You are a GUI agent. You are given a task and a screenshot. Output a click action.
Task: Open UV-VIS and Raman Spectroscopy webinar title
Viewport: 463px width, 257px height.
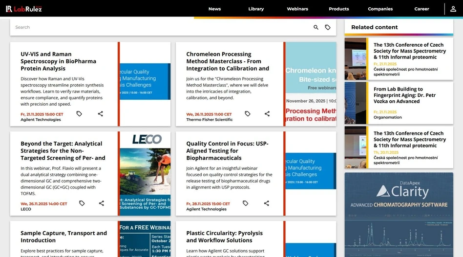[x=59, y=61]
